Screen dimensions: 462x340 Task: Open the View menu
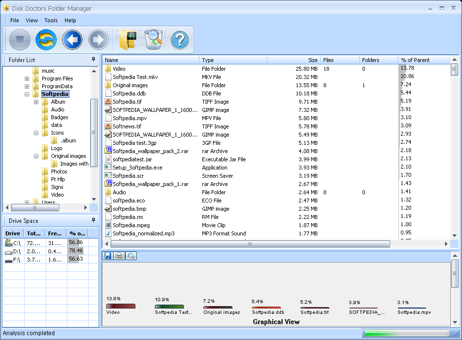(32, 20)
